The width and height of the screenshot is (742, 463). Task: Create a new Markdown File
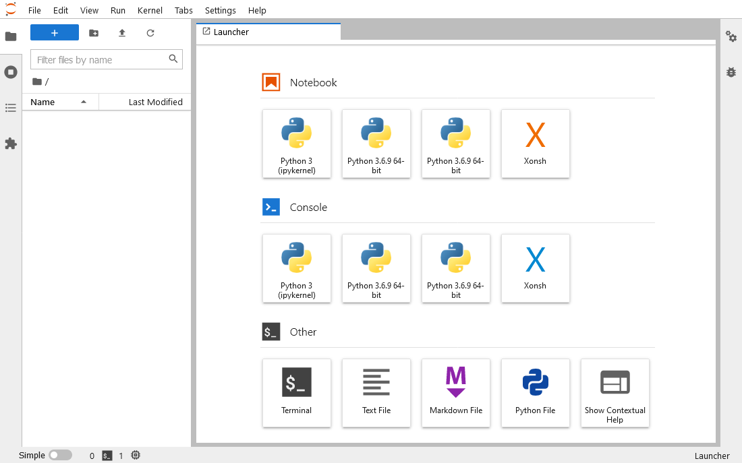(x=456, y=393)
